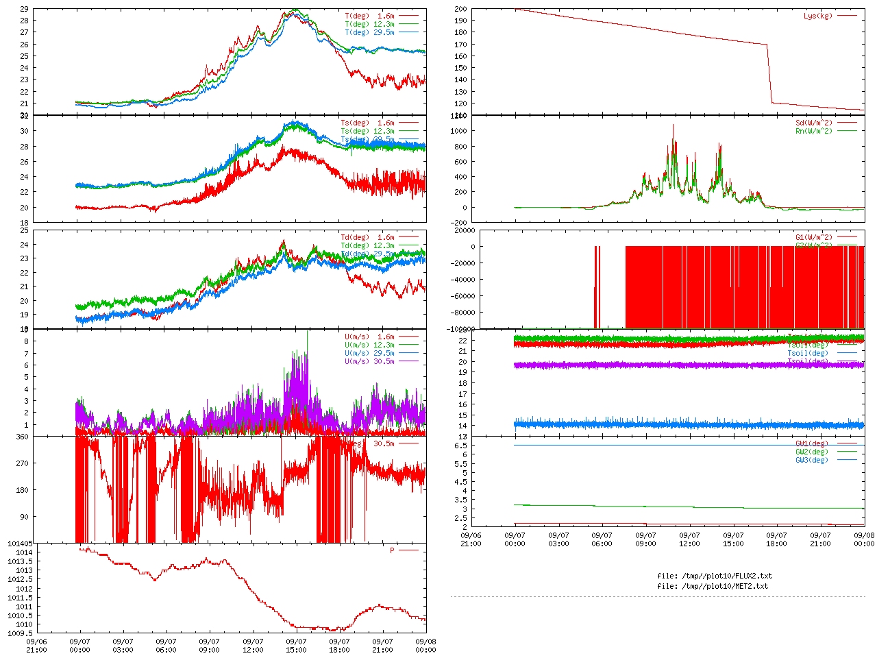Screen dimensions: 877x658
Task: Click the Sd(W/m^2) legend label
Action: tap(814, 123)
